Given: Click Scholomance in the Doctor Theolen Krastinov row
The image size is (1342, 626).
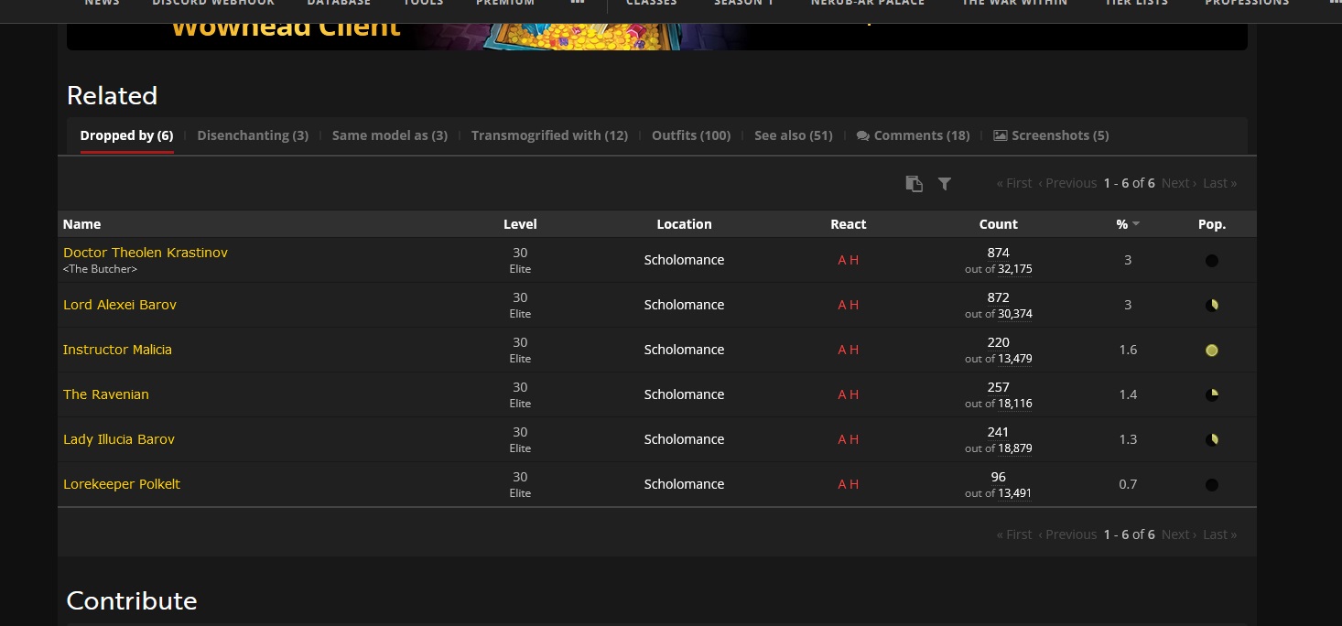Looking at the screenshot, I should [x=684, y=260].
